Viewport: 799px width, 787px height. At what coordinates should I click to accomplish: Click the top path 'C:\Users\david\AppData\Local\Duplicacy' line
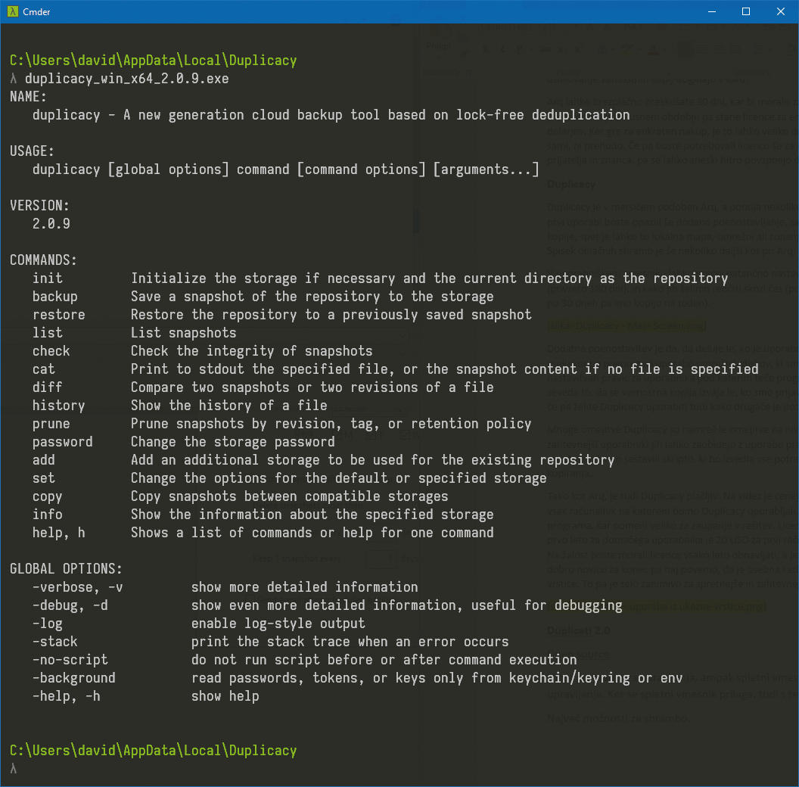154,61
